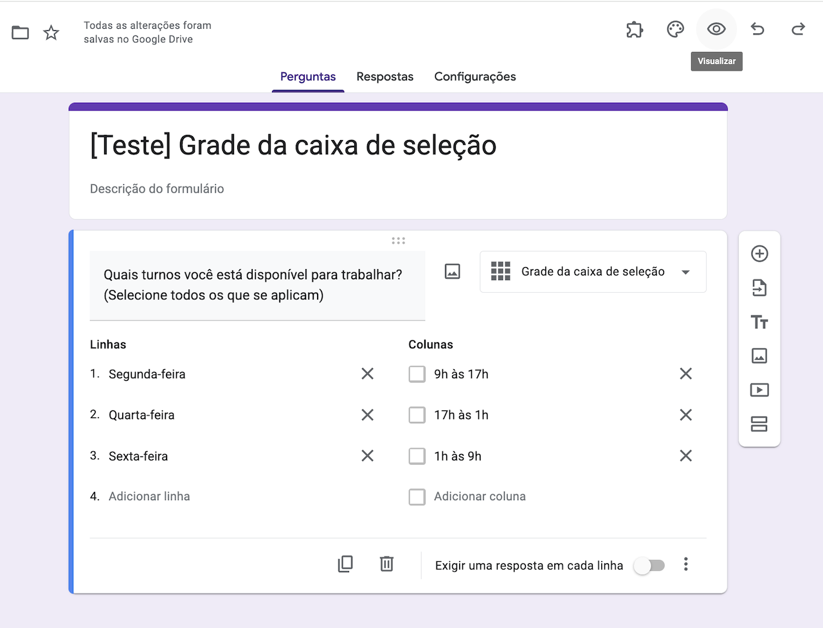Click the checkbox beside '9h às 17h'
This screenshot has width=823, height=628.
(x=417, y=374)
